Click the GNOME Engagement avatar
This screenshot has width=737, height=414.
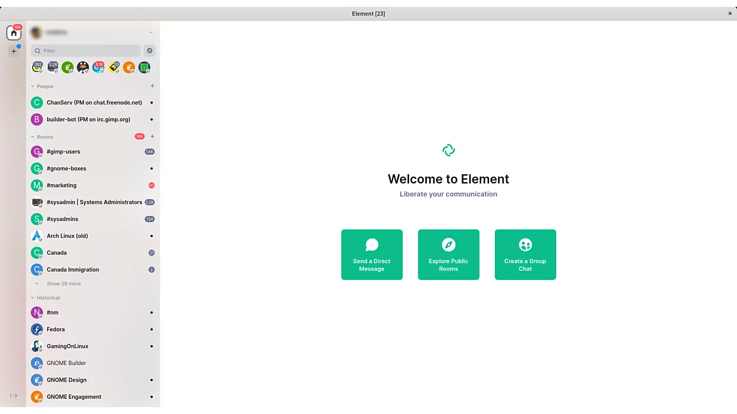(x=37, y=397)
